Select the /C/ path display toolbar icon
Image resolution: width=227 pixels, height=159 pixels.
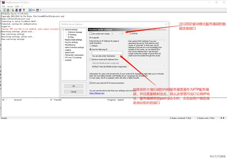(30, 10)
